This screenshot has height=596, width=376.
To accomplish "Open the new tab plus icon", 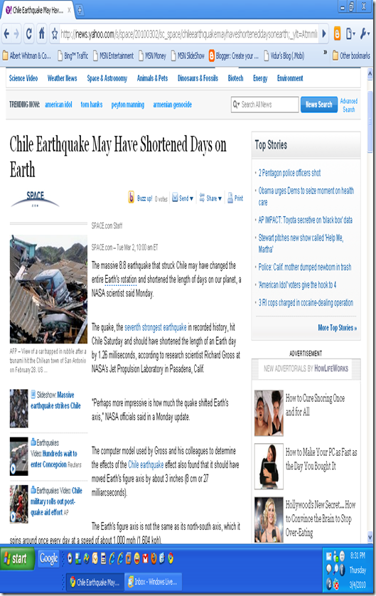I will point(80,11).
